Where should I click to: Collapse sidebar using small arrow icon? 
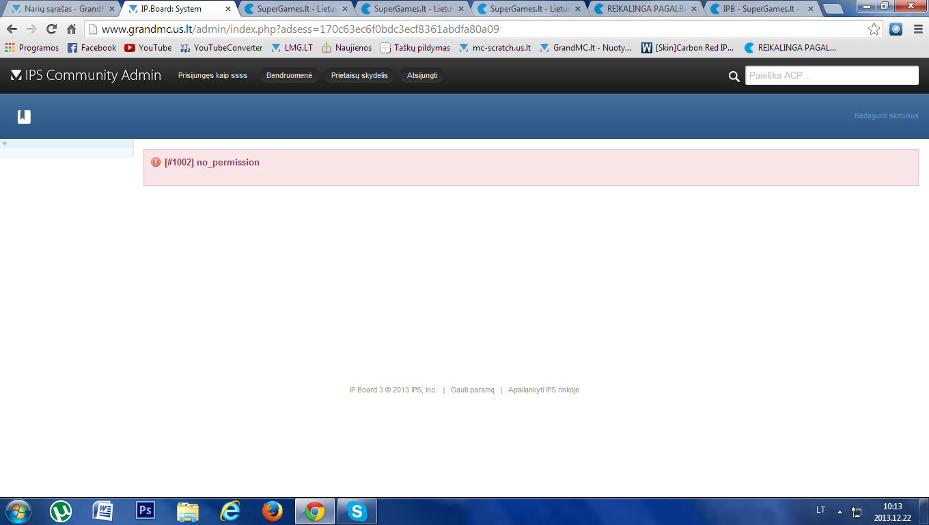(5, 143)
